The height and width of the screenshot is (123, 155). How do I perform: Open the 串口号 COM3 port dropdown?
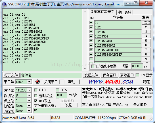click(29, 82)
